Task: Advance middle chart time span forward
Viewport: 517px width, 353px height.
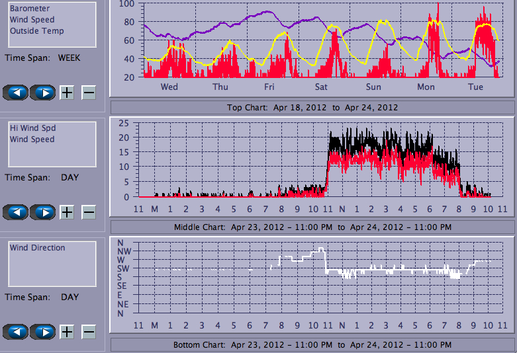Action: [x=43, y=212]
